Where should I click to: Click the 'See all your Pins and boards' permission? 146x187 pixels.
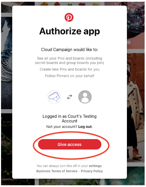point(69,60)
